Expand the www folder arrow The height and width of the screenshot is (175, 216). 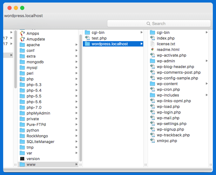[x=77, y=164]
